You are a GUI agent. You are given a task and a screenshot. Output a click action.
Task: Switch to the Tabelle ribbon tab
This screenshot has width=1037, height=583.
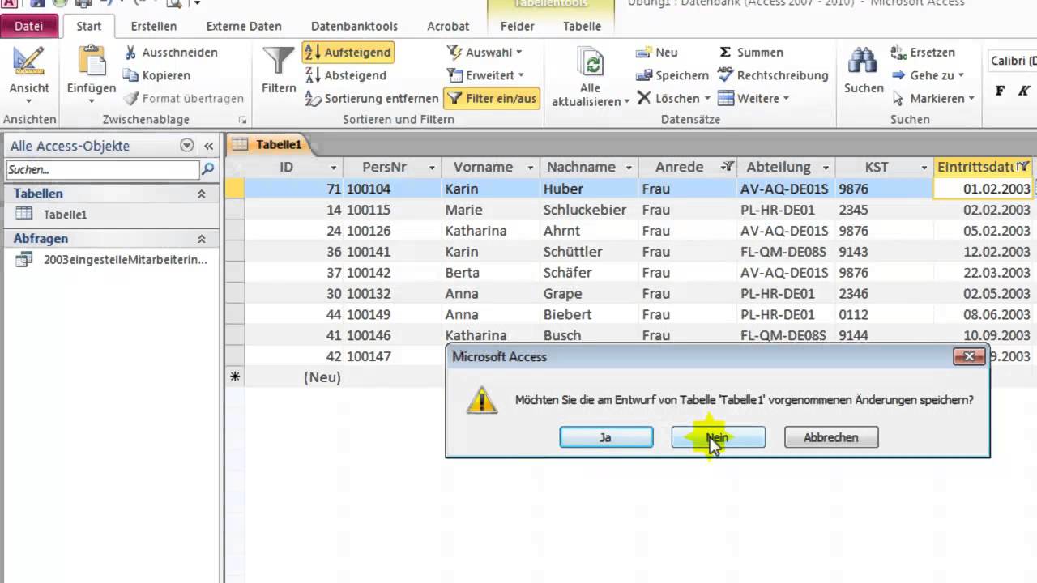tap(582, 26)
